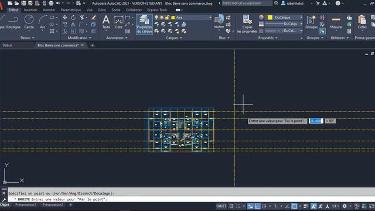Open Autodesk App Store cart icon
This screenshot has width=375, height=211.
tap(318, 3)
